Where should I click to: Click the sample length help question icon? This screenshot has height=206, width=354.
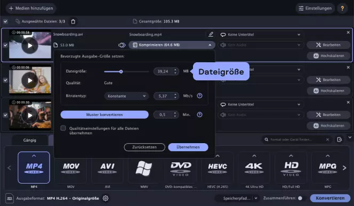pyautogui.click(x=199, y=114)
